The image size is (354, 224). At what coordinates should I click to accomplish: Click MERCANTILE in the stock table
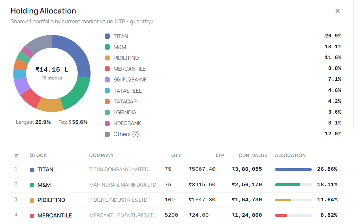point(55,215)
